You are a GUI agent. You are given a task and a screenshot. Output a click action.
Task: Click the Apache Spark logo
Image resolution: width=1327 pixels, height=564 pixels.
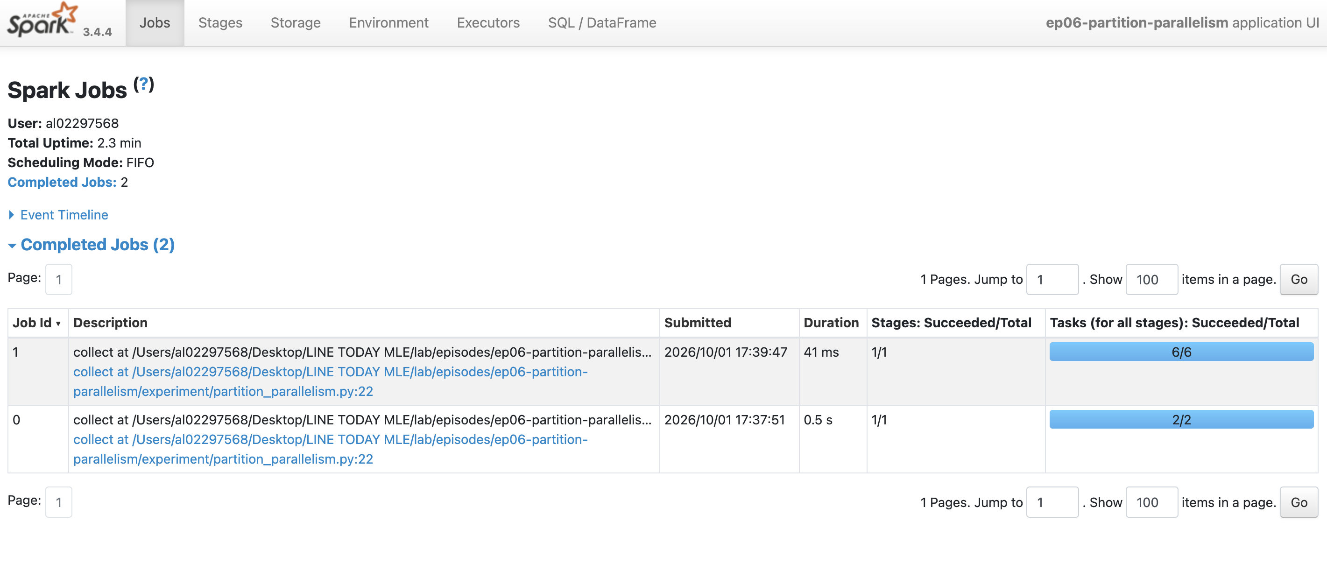[42, 20]
